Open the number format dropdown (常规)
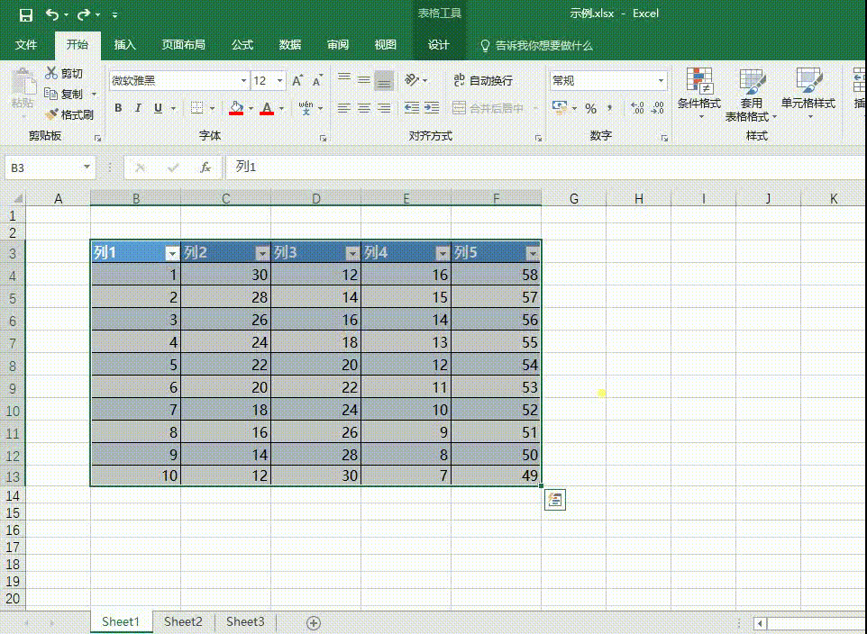Viewport: 867px width, 634px height. (x=661, y=81)
